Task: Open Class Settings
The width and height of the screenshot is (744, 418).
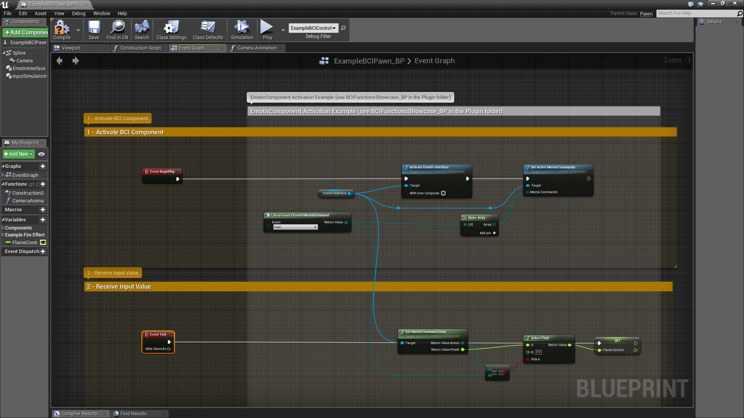Action: click(170, 30)
